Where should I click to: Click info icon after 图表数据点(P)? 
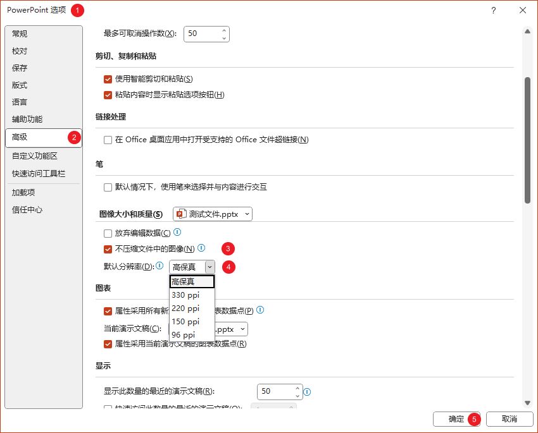(260, 310)
